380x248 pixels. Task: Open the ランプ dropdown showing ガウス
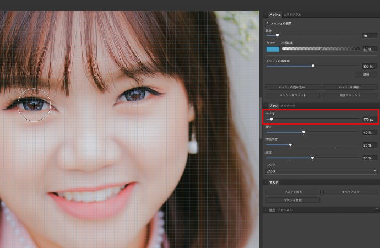322,171
